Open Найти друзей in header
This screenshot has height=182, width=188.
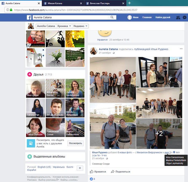click(163, 17)
